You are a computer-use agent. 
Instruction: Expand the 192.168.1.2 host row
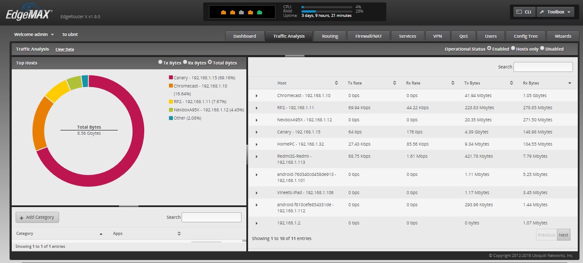[x=257, y=223]
